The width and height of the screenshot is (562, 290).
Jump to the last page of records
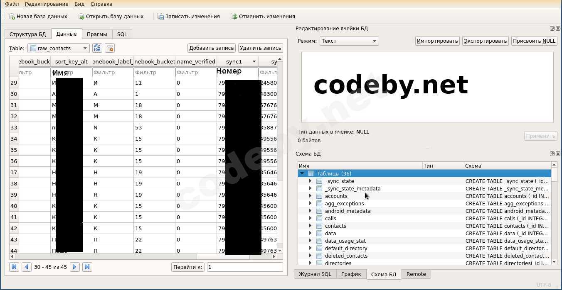[87, 267]
